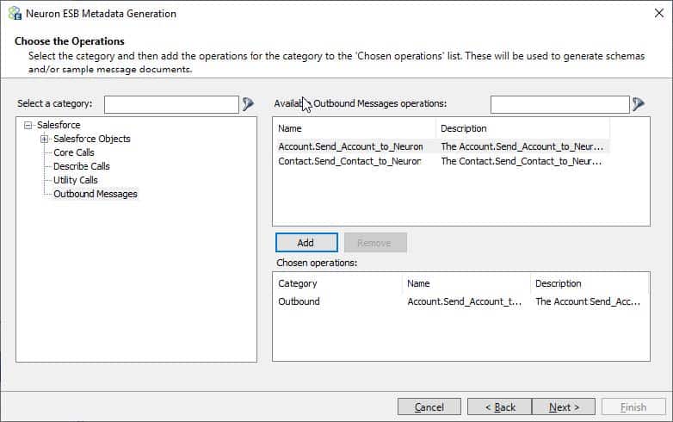Image resolution: width=673 pixels, height=422 pixels.
Task: Click the Contact operation description cell
Action: pyautogui.click(x=521, y=161)
